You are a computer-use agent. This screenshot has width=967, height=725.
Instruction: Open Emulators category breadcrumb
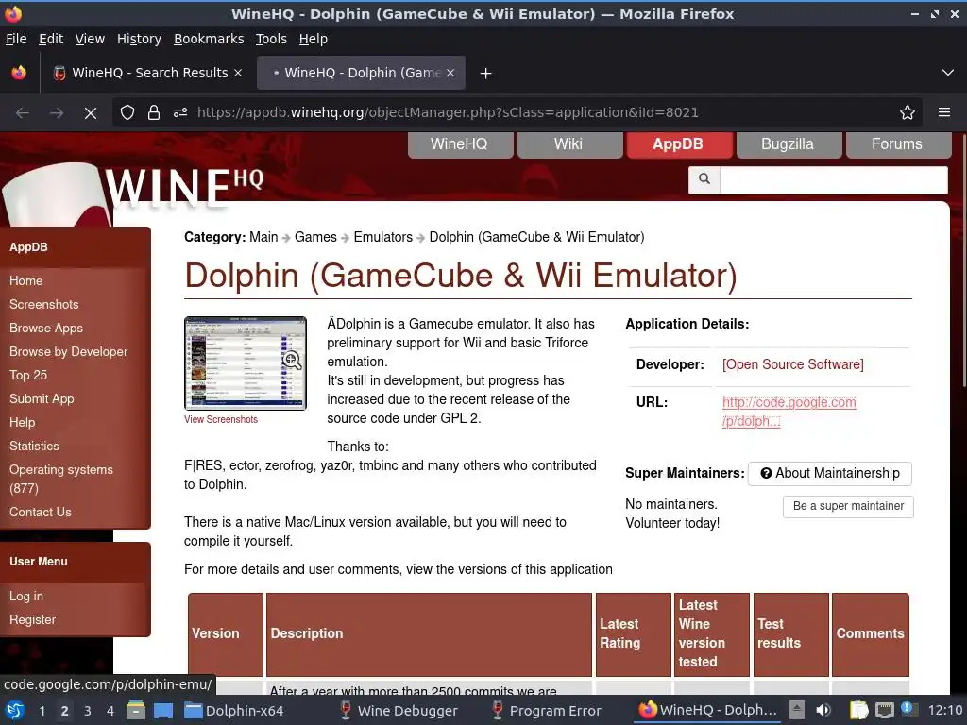click(383, 237)
